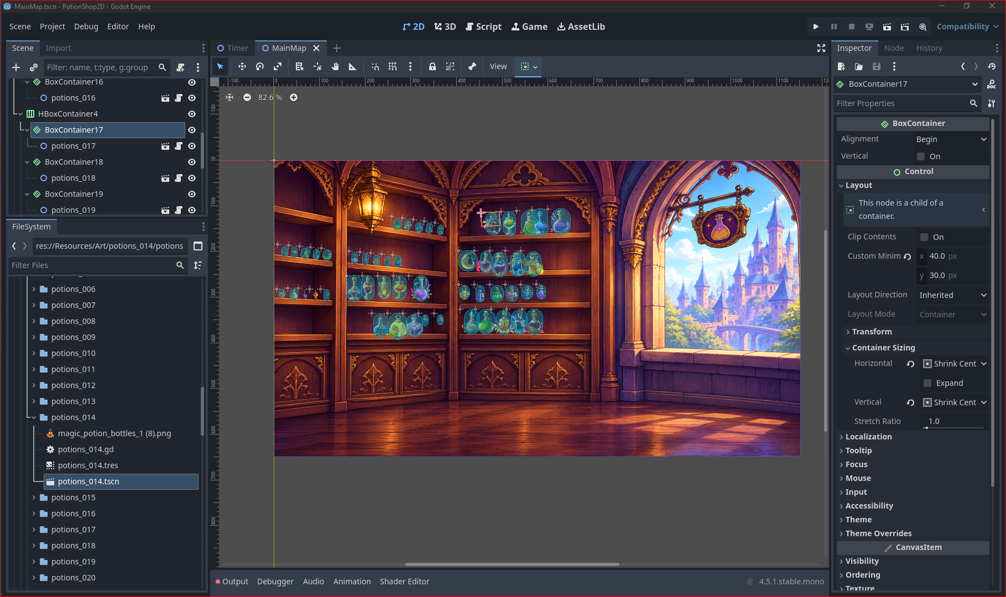Screen dimensions: 1006x597
Task: Switch to the AssetLib workspace
Action: (581, 27)
